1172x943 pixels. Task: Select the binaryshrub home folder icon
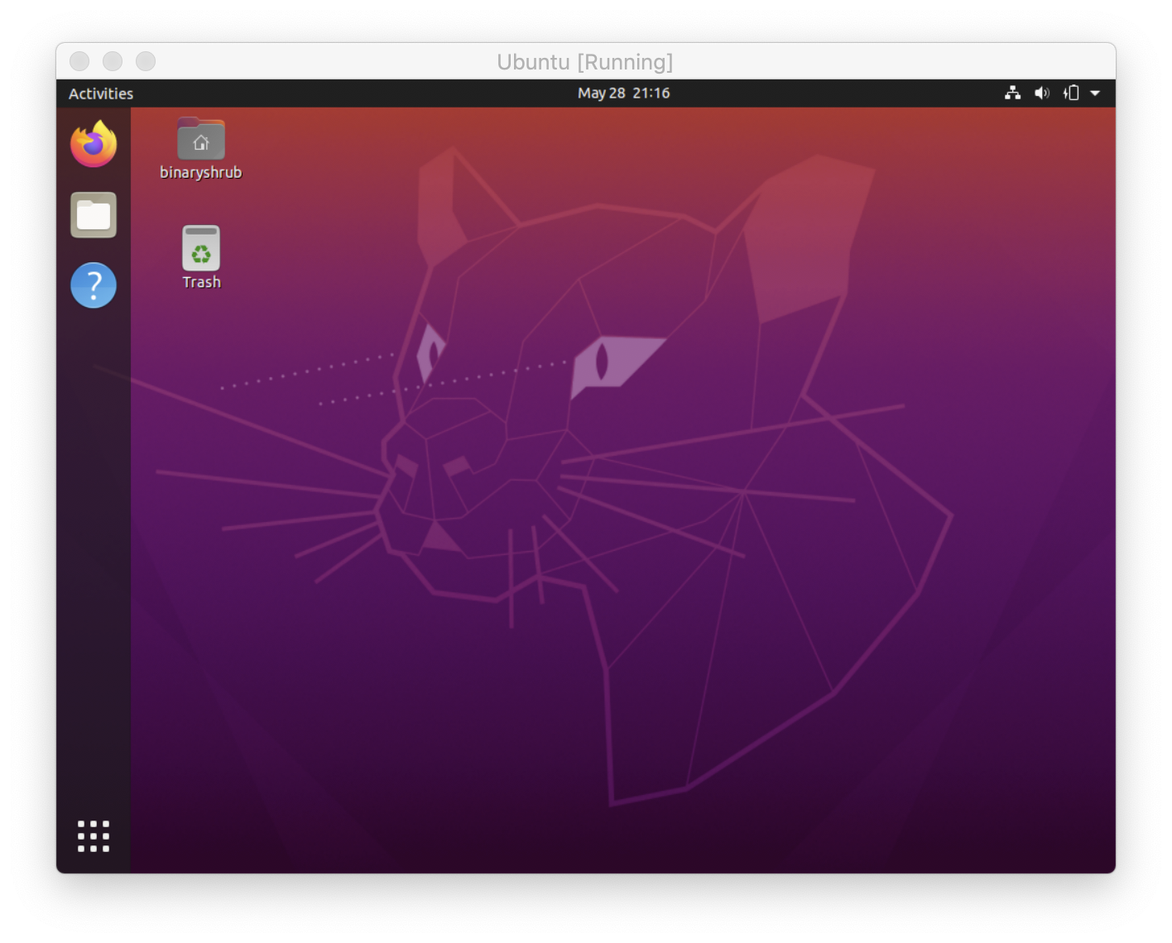point(201,139)
